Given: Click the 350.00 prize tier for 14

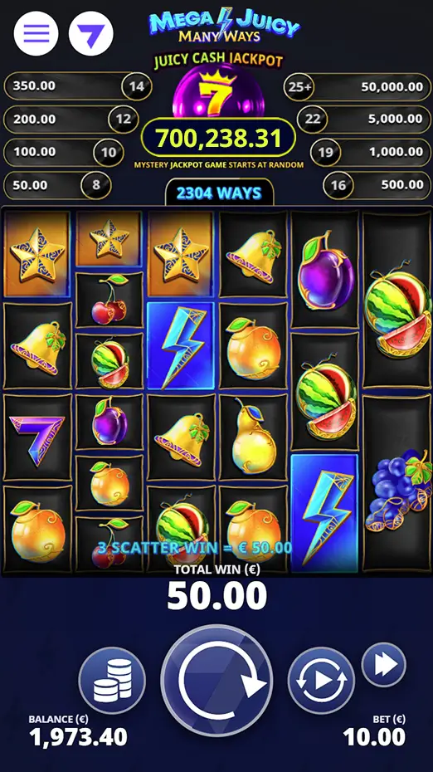Looking at the screenshot, I should click(x=78, y=86).
